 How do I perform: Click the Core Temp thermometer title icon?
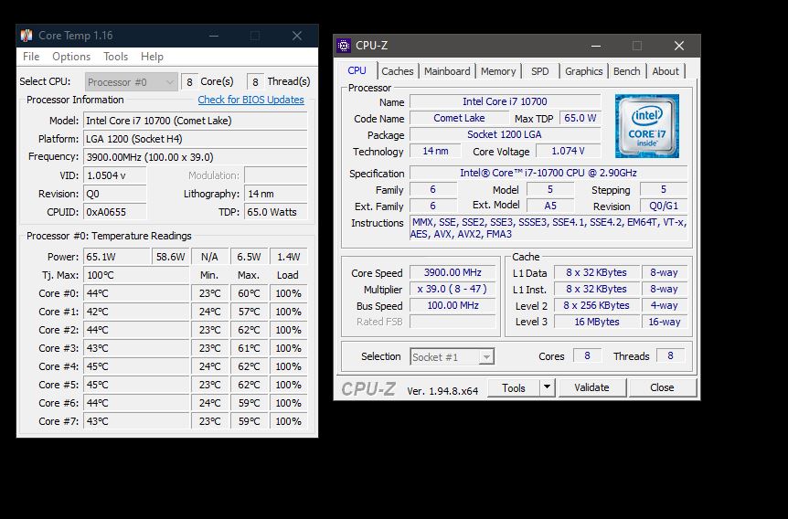coord(27,36)
